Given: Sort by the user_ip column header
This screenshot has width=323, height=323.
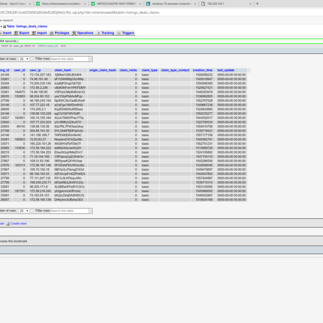Looking at the screenshot, I should [35, 70].
